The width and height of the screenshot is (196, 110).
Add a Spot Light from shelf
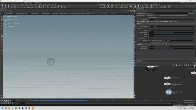(x=108, y=6)
